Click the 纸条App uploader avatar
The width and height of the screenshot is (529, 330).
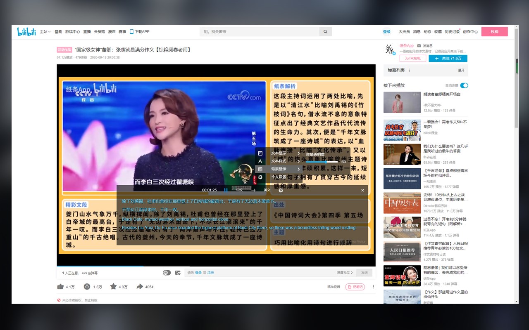pos(390,49)
